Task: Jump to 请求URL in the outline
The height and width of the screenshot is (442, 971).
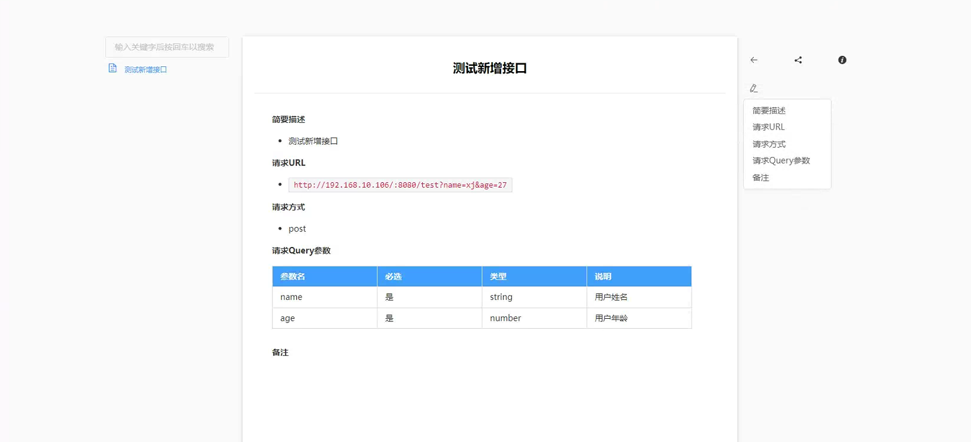Action: coord(769,127)
